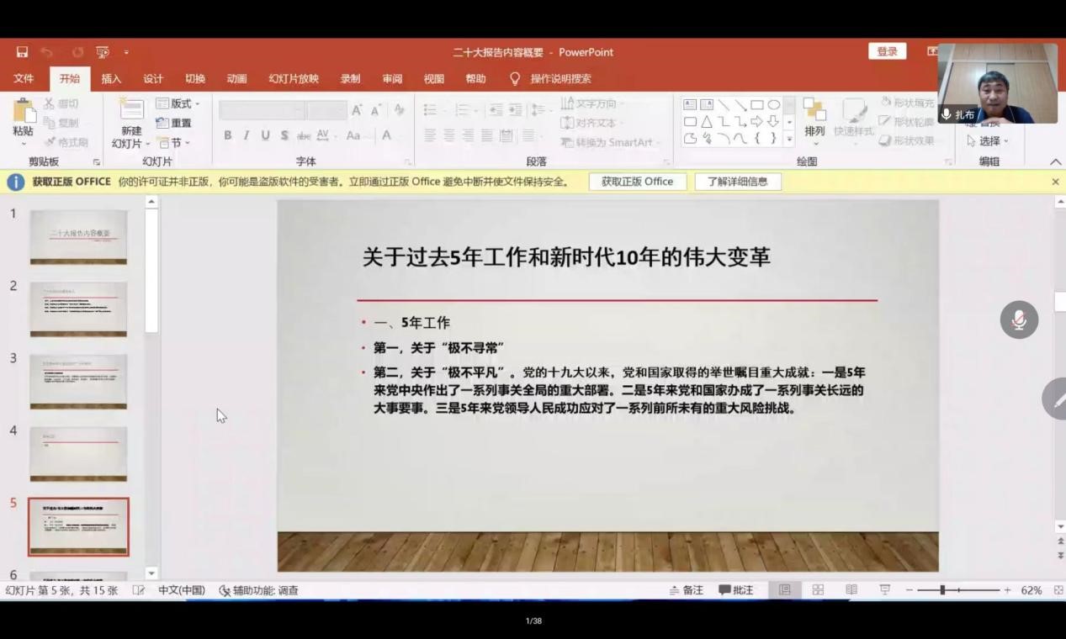This screenshot has height=639, width=1066.
Task: Click the Paste clipboard icon
Action: click(24, 113)
